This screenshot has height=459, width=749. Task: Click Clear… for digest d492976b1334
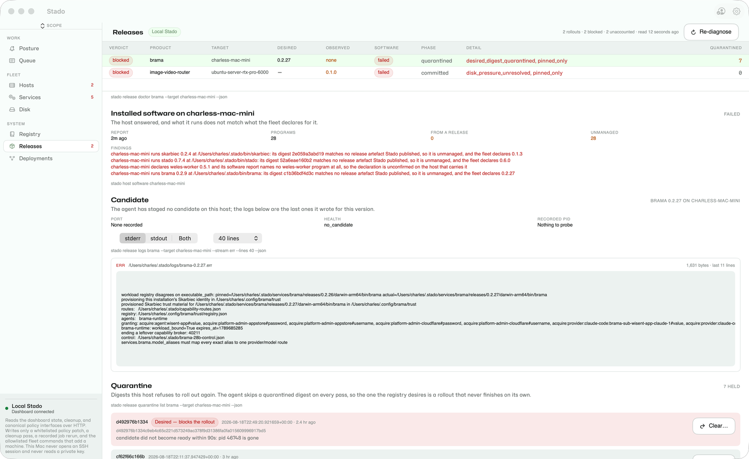(x=714, y=426)
